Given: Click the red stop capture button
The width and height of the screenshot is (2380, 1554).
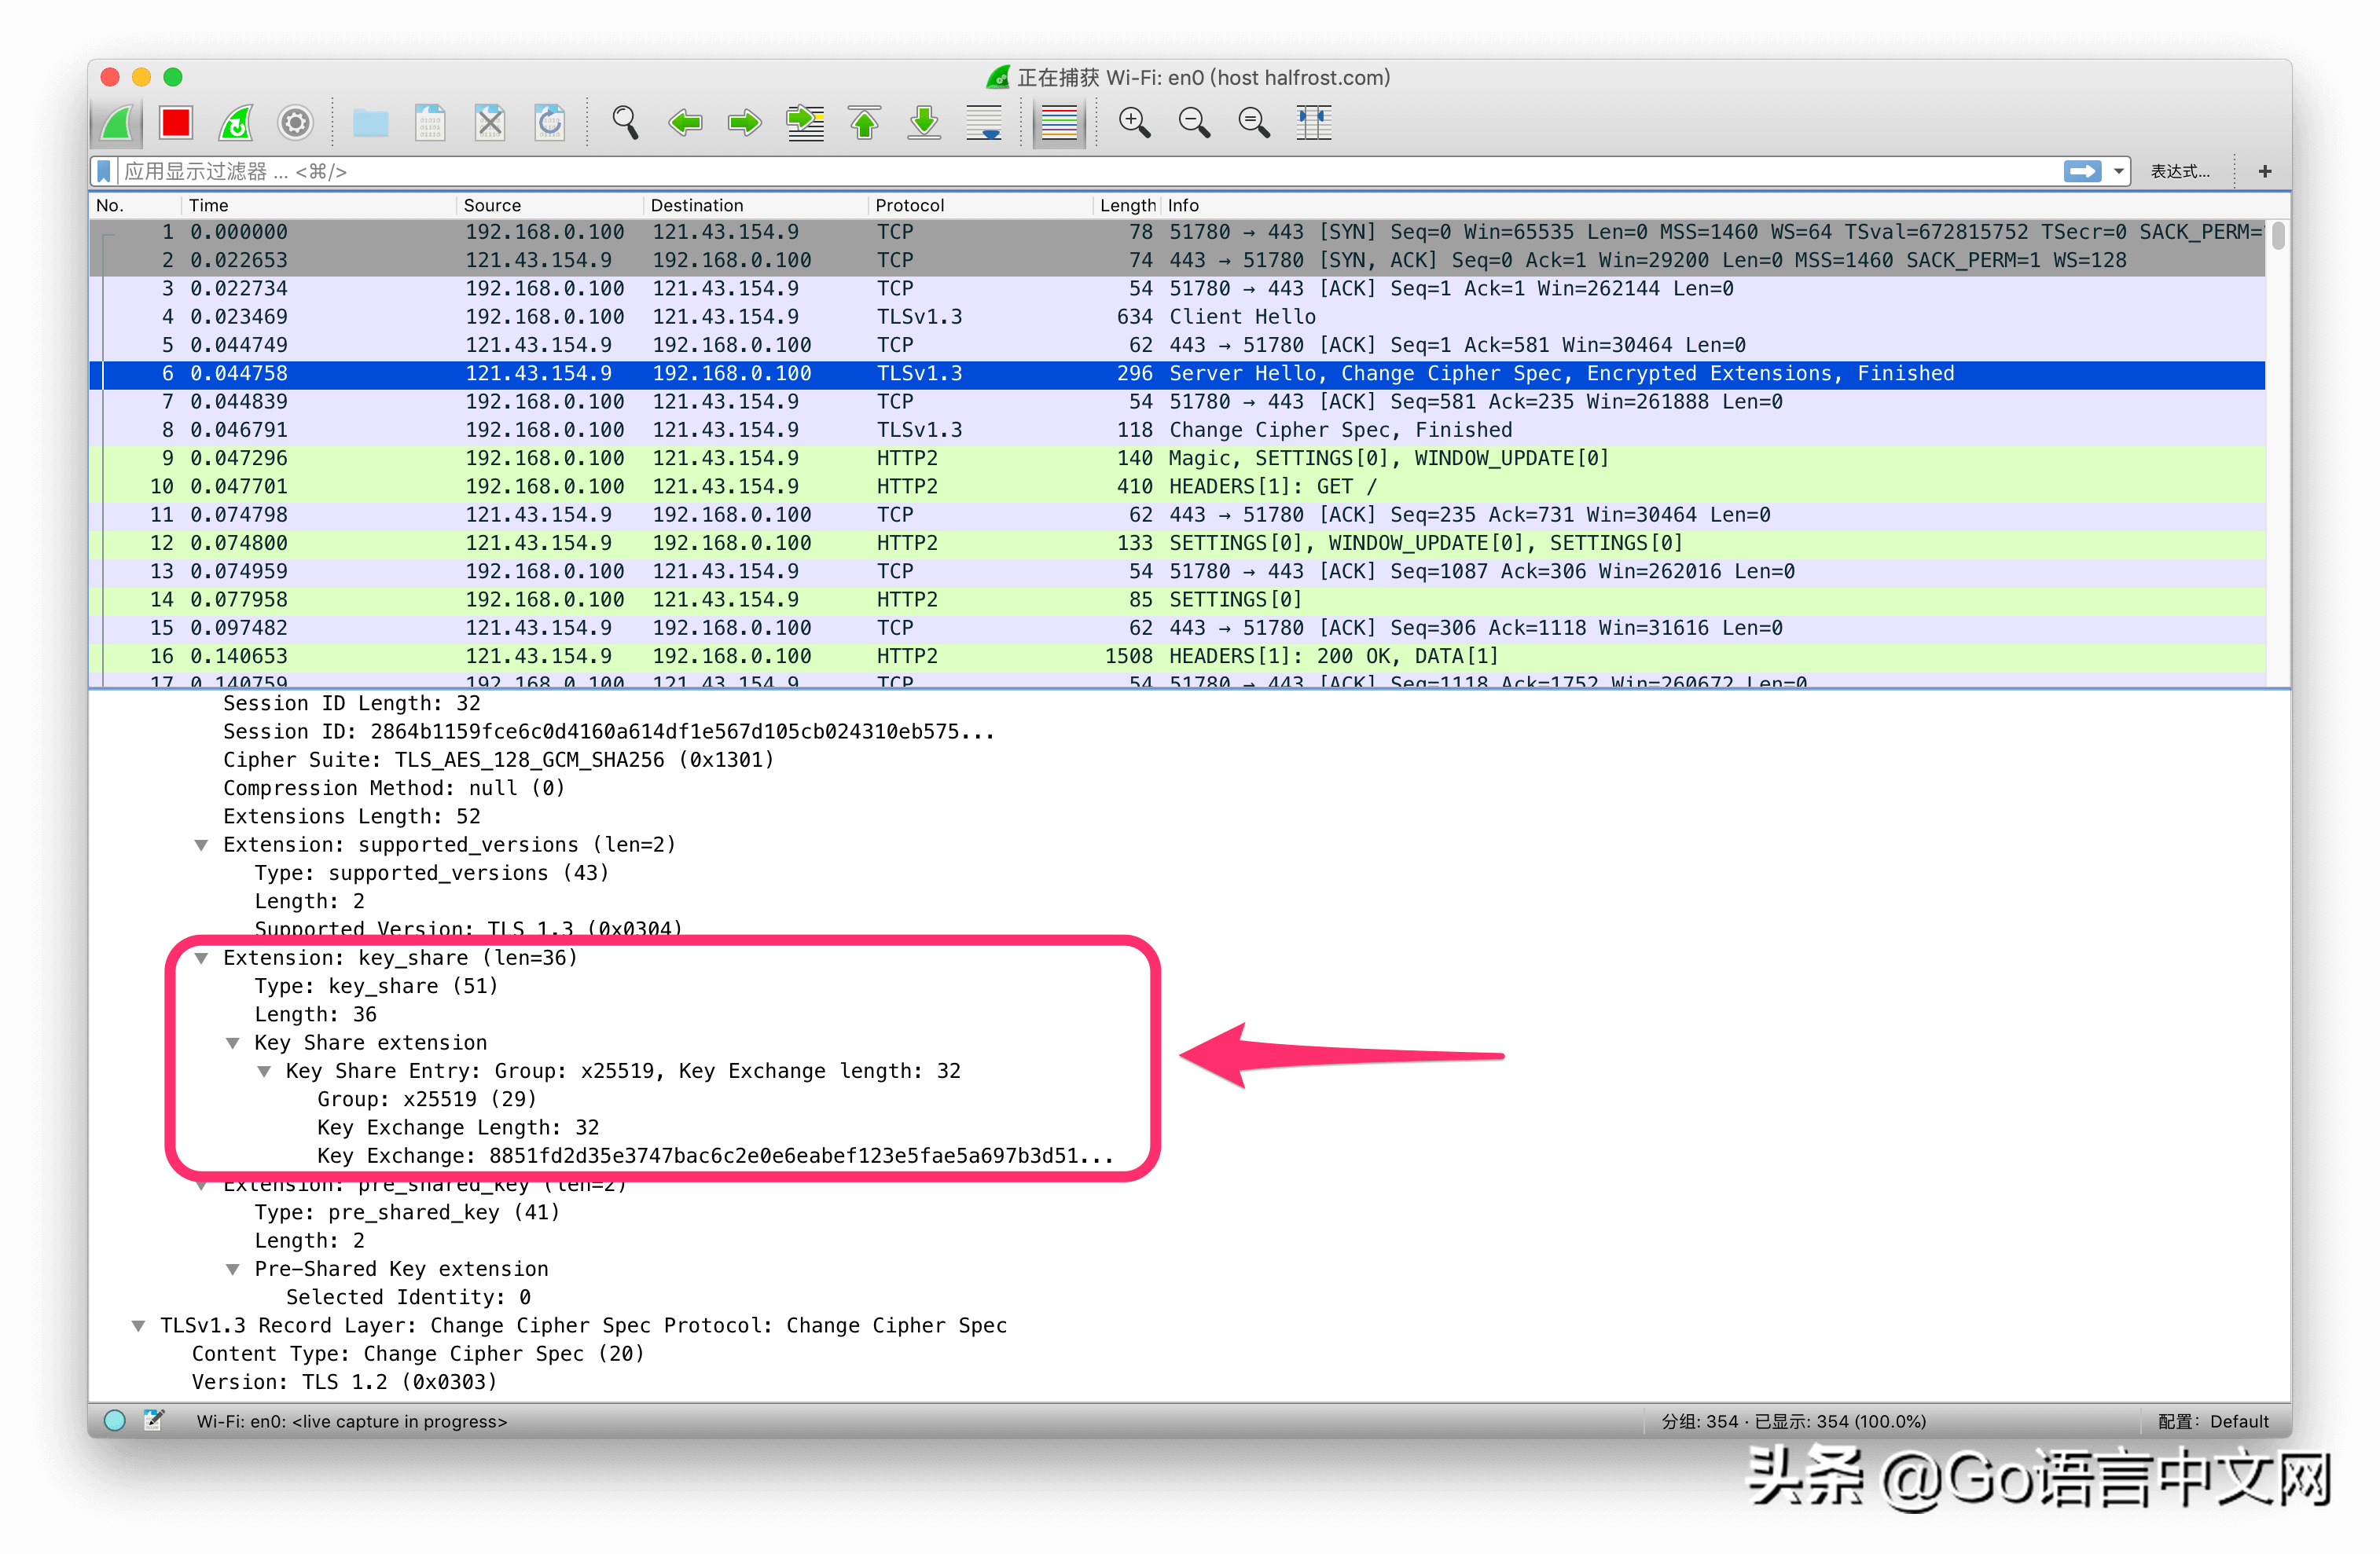Looking at the screenshot, I should tap(176, 123).
